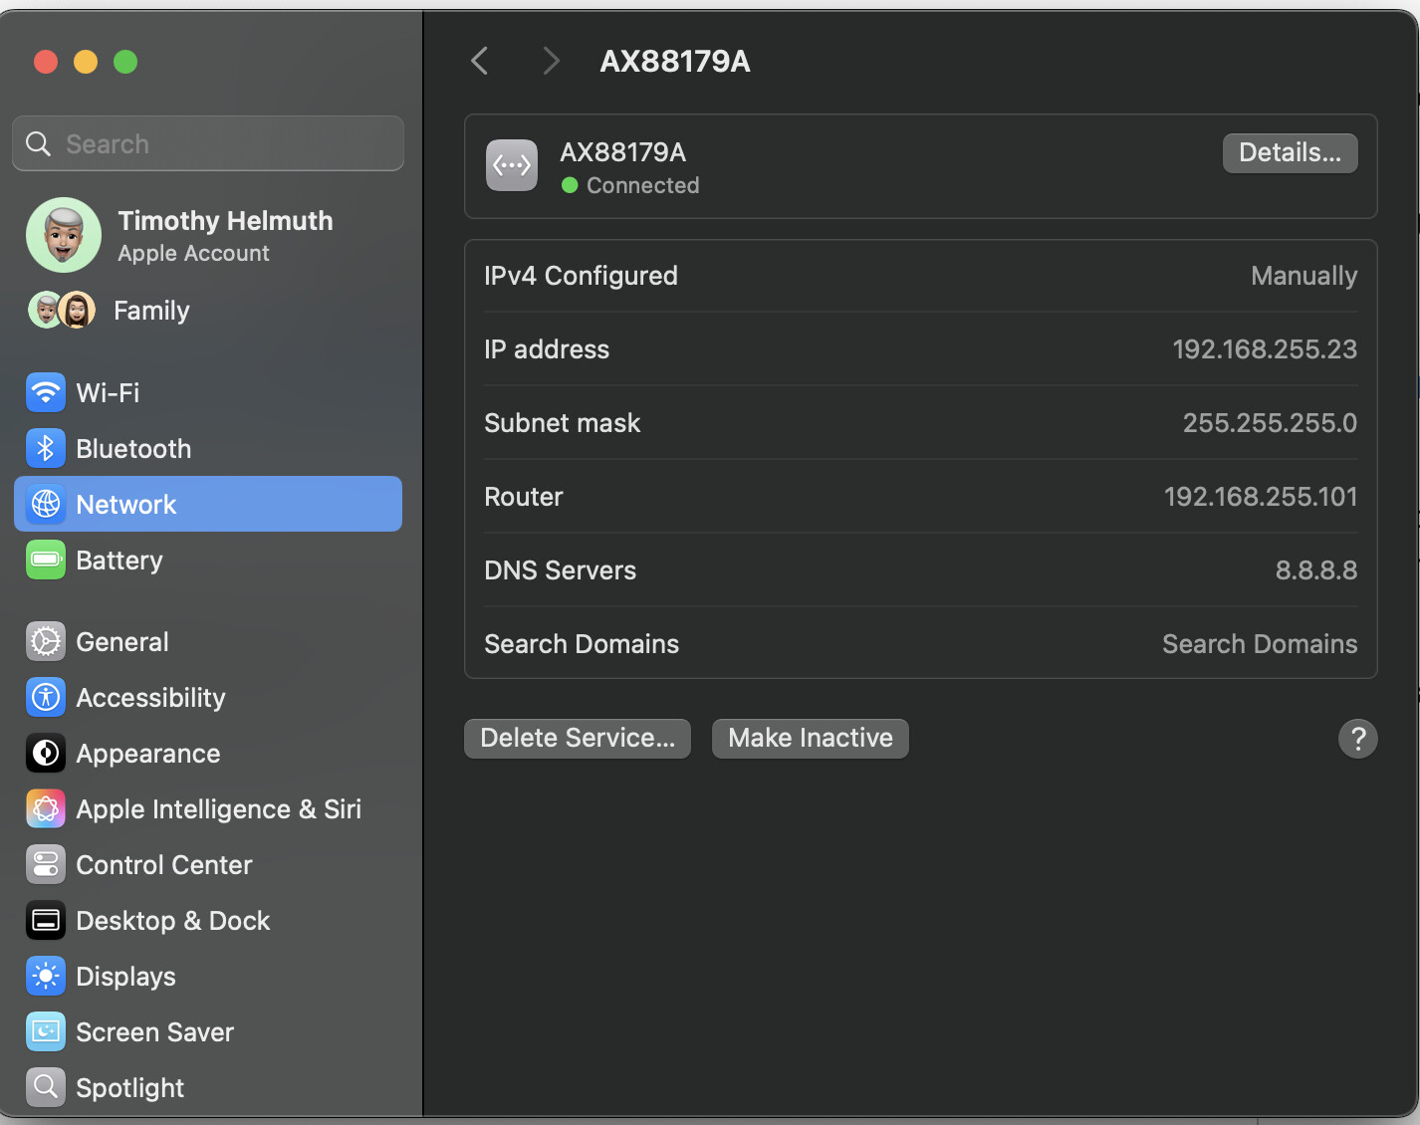
Task: Select Control Center label in sidebar
Action: pos(164,864)
